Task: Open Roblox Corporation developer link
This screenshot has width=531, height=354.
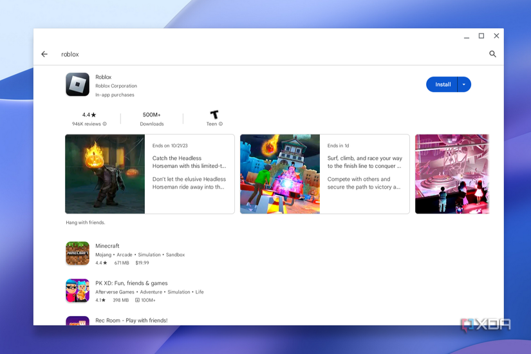Action: (116, 86)
